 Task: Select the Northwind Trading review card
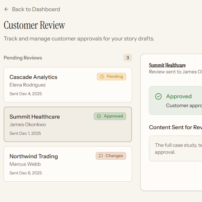pyautogui.click(x=68, y=164)
